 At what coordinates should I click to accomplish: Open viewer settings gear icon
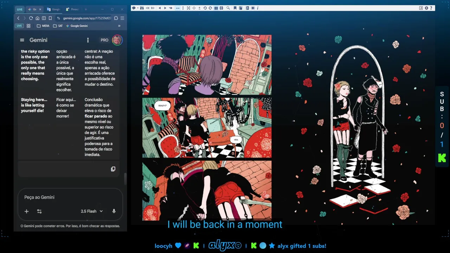426,8
